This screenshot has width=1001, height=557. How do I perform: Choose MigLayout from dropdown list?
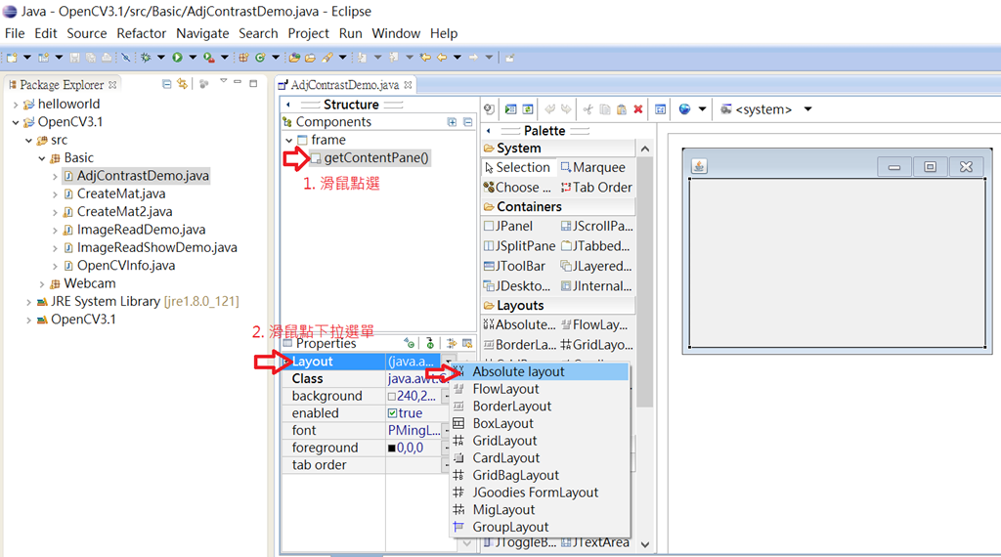(x=540, y=510)
